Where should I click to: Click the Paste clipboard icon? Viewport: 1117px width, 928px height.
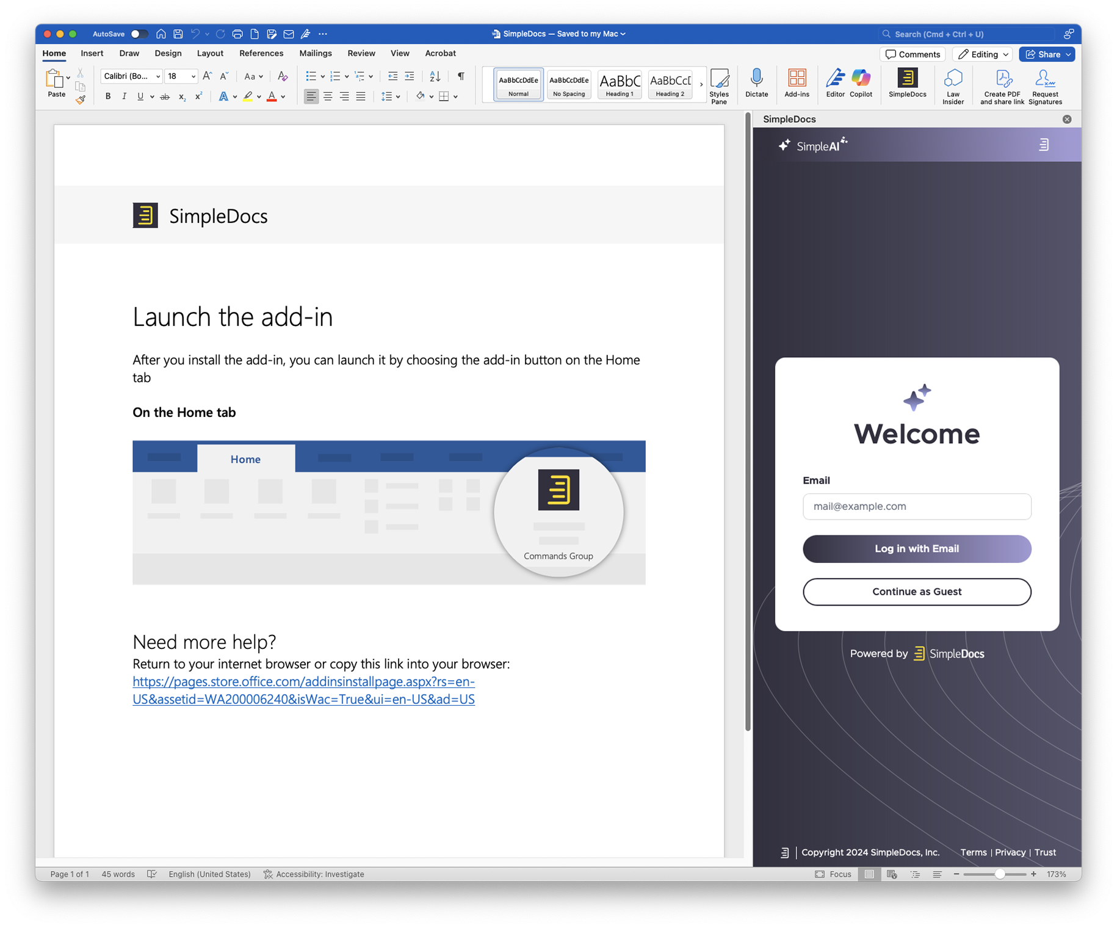click(x=55, y=79)
